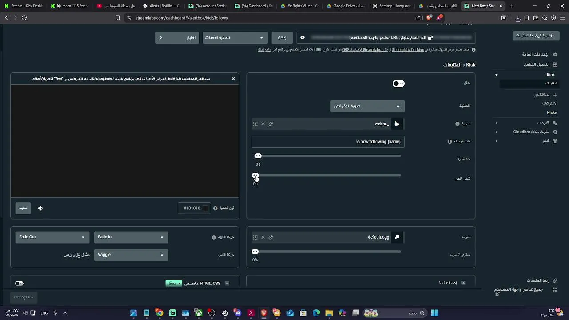Click grid icon beside all widgets entry
Screen dimensions: 569x320
click(554, 289)
